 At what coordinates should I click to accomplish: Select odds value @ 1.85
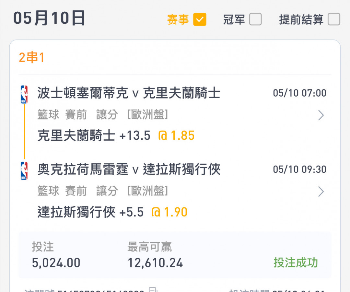point(176,135)
